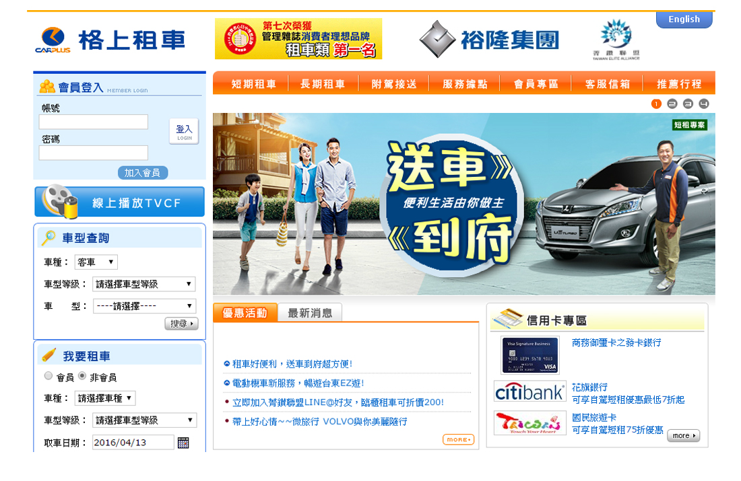Click the 加入會員 button
The height and width of the screenshot is (481, 741).
(x=143, y=173)
